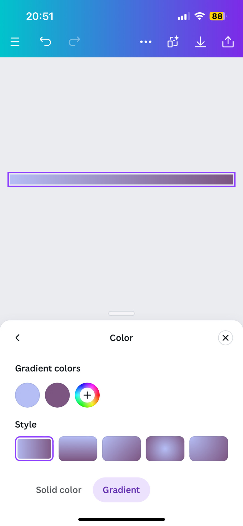The width and height of the screenshot is (243, 526).
Task: Add a new gradient color with the rainbow plus
Action: pos(87,395)
